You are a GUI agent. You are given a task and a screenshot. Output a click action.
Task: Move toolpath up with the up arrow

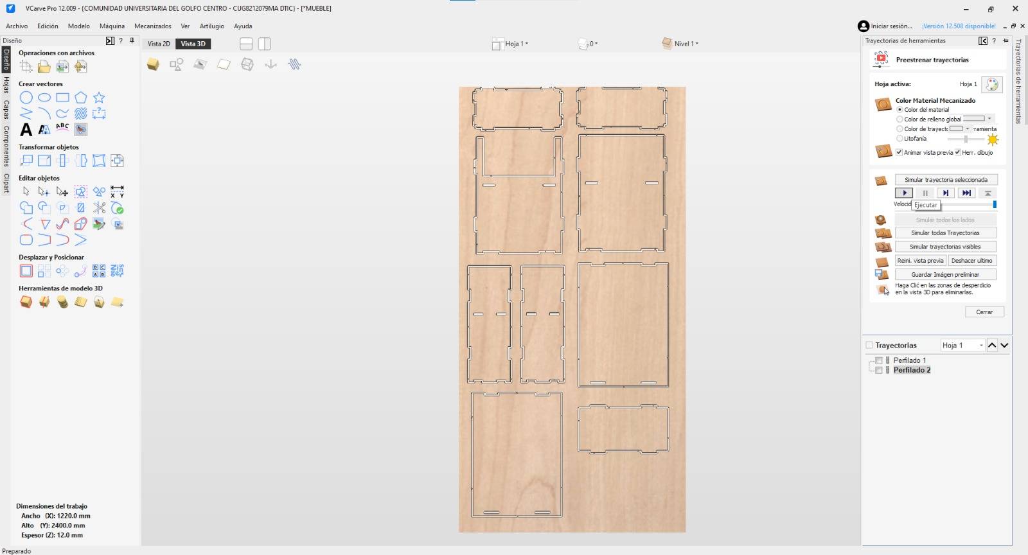(992, 346)
